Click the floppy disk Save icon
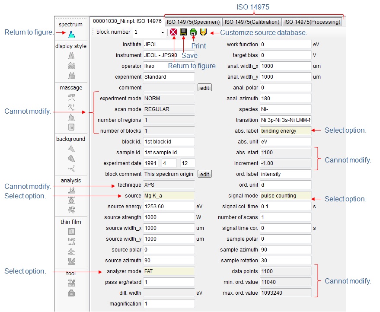The width and height of the screenshot is (380, 312). coord(183,32)
